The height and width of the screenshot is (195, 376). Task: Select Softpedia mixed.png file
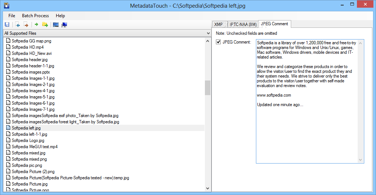pyautogui.click(x=29, y=159)
